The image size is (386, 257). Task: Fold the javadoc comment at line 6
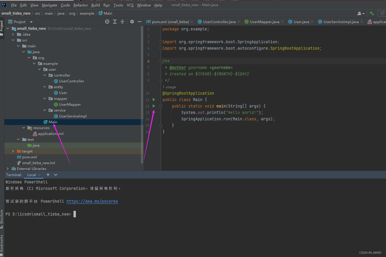pos(161,61)
